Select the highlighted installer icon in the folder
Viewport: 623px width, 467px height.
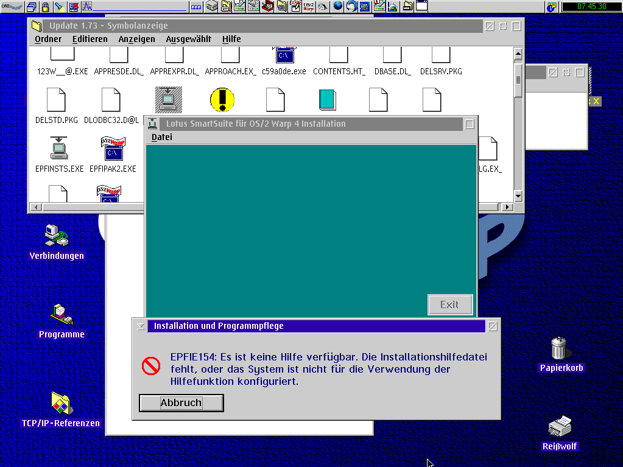point(169,100)
